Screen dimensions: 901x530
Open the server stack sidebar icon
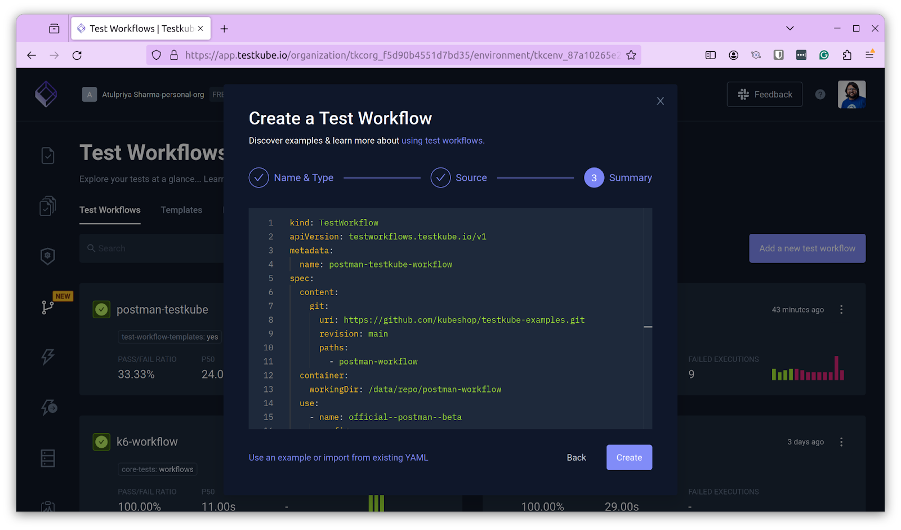48,458
